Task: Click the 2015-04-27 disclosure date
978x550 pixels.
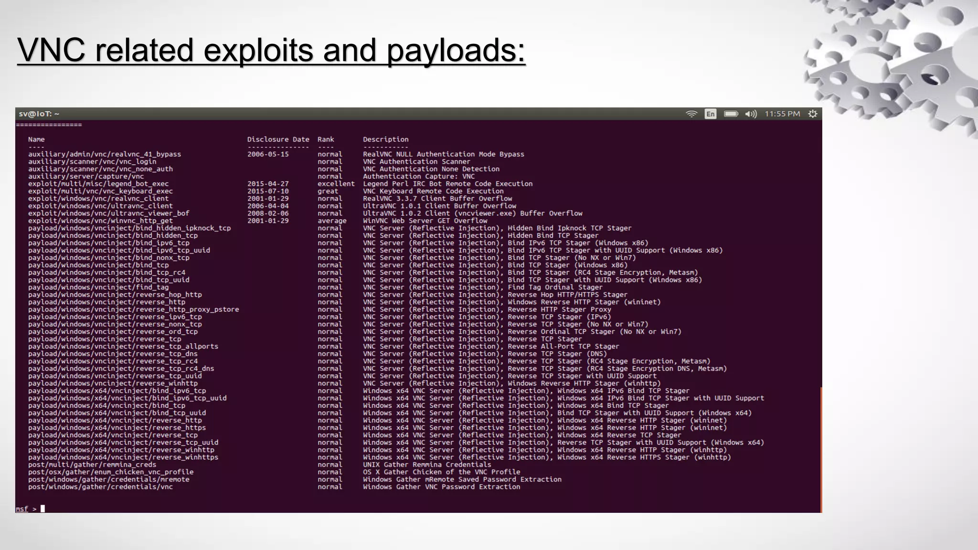Action: 268,184
